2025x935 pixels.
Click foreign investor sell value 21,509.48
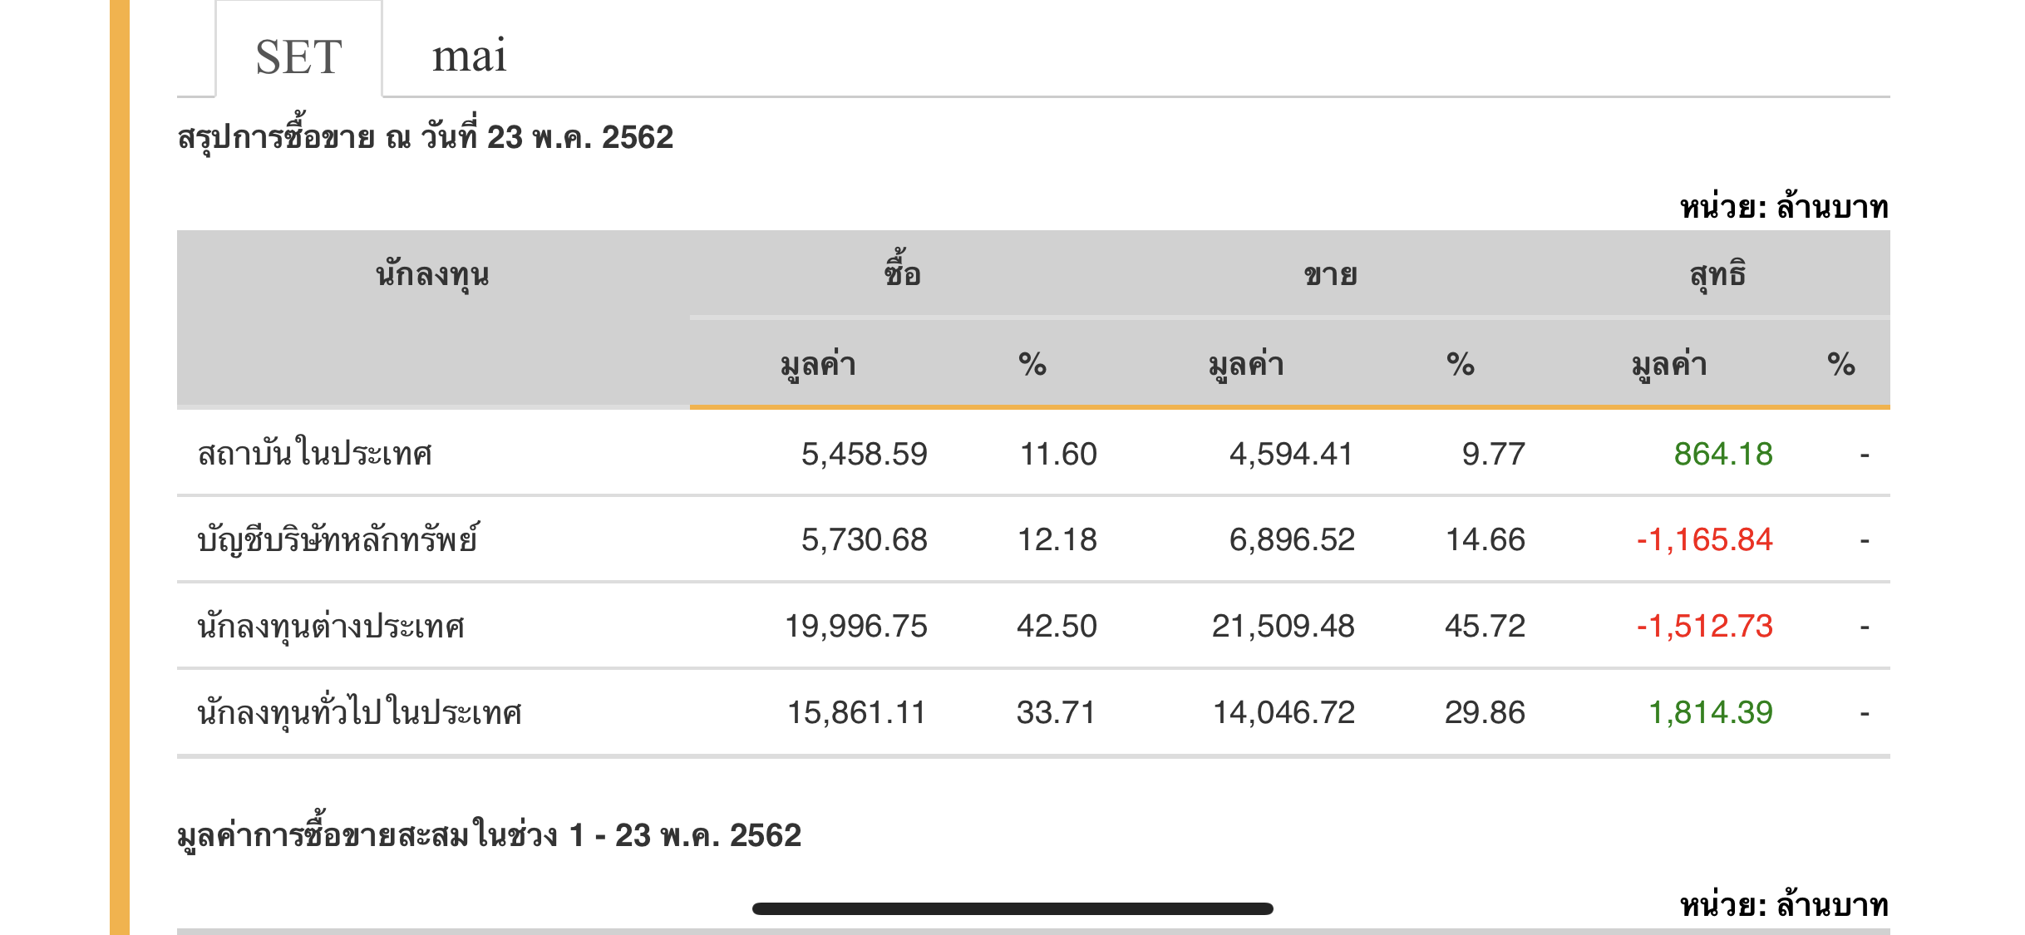(x=1283, y=626)
